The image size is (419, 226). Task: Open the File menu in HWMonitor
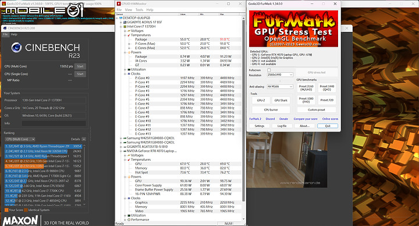(x=119, y=10)
